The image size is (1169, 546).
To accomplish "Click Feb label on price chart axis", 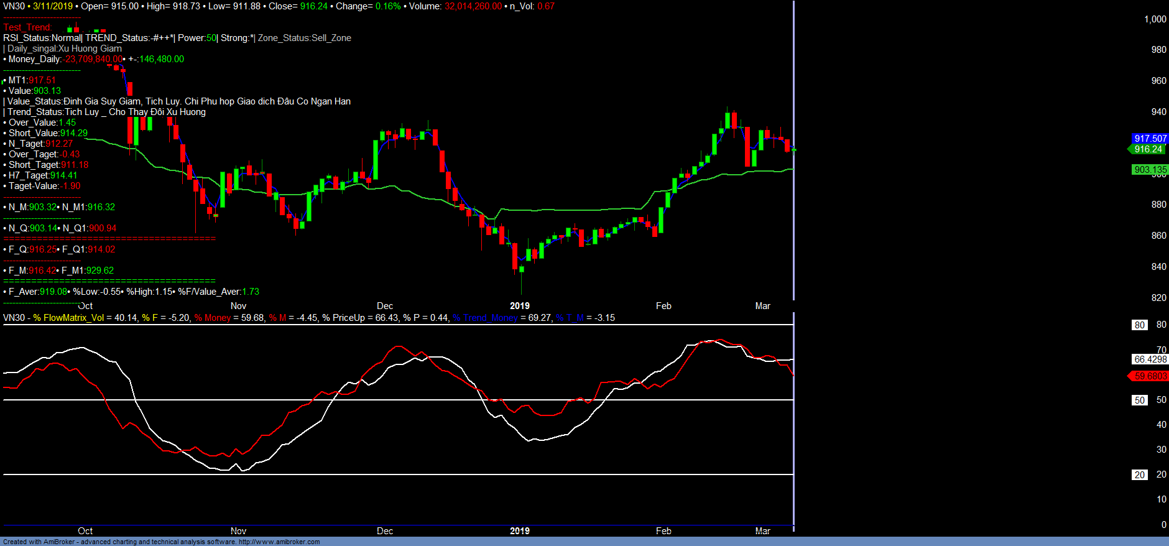I will 663,306.
